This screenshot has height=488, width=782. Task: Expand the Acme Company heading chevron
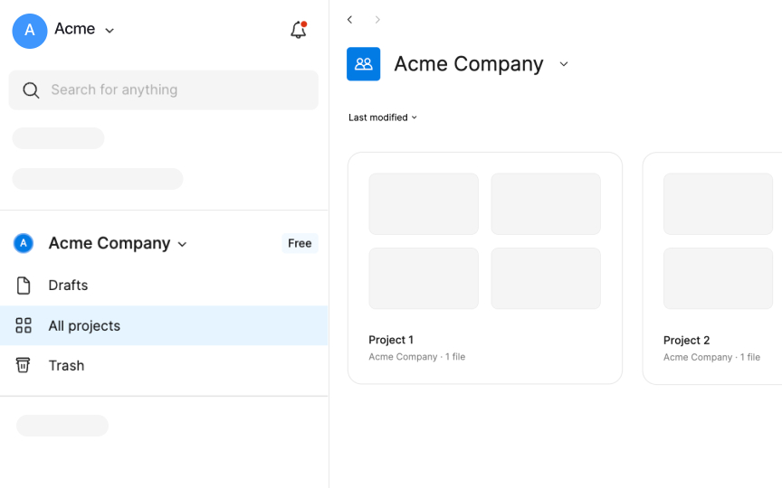pos(564,64)
